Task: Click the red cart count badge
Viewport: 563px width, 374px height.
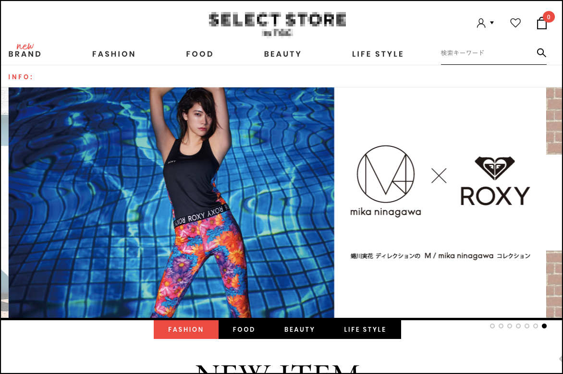Action: 548,17
